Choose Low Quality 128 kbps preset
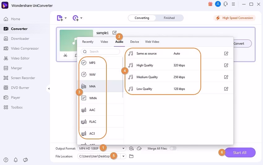Screen dimensions: 263x165 (x=179, y=89)
